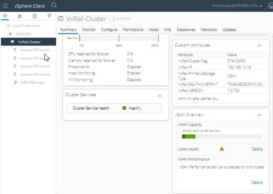Click host icon for vcluster730-esx03
This screenshot has width=273, height=194.
pos(15,66)
